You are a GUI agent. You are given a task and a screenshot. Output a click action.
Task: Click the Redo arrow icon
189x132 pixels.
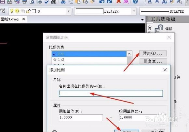[x=109, y=1]
